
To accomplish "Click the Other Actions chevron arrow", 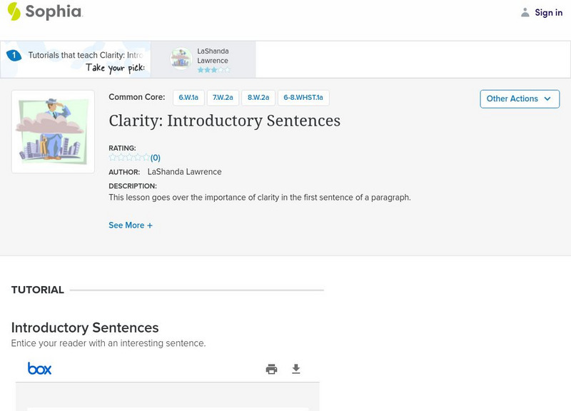I will (547, 98).
